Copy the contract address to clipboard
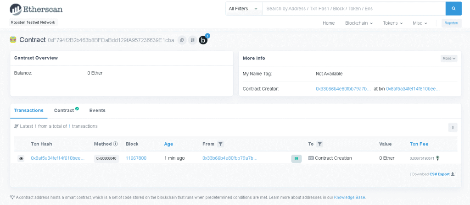470x205 pixels. tap(182, 40)
